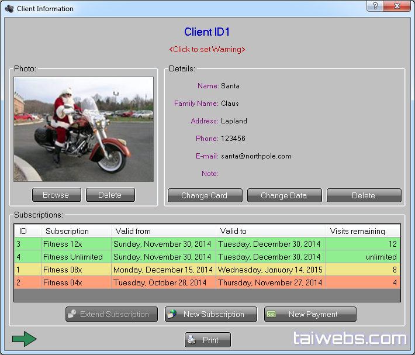
Task: Click the Extend Subscription button icon
Action: (x=72, y=314)
